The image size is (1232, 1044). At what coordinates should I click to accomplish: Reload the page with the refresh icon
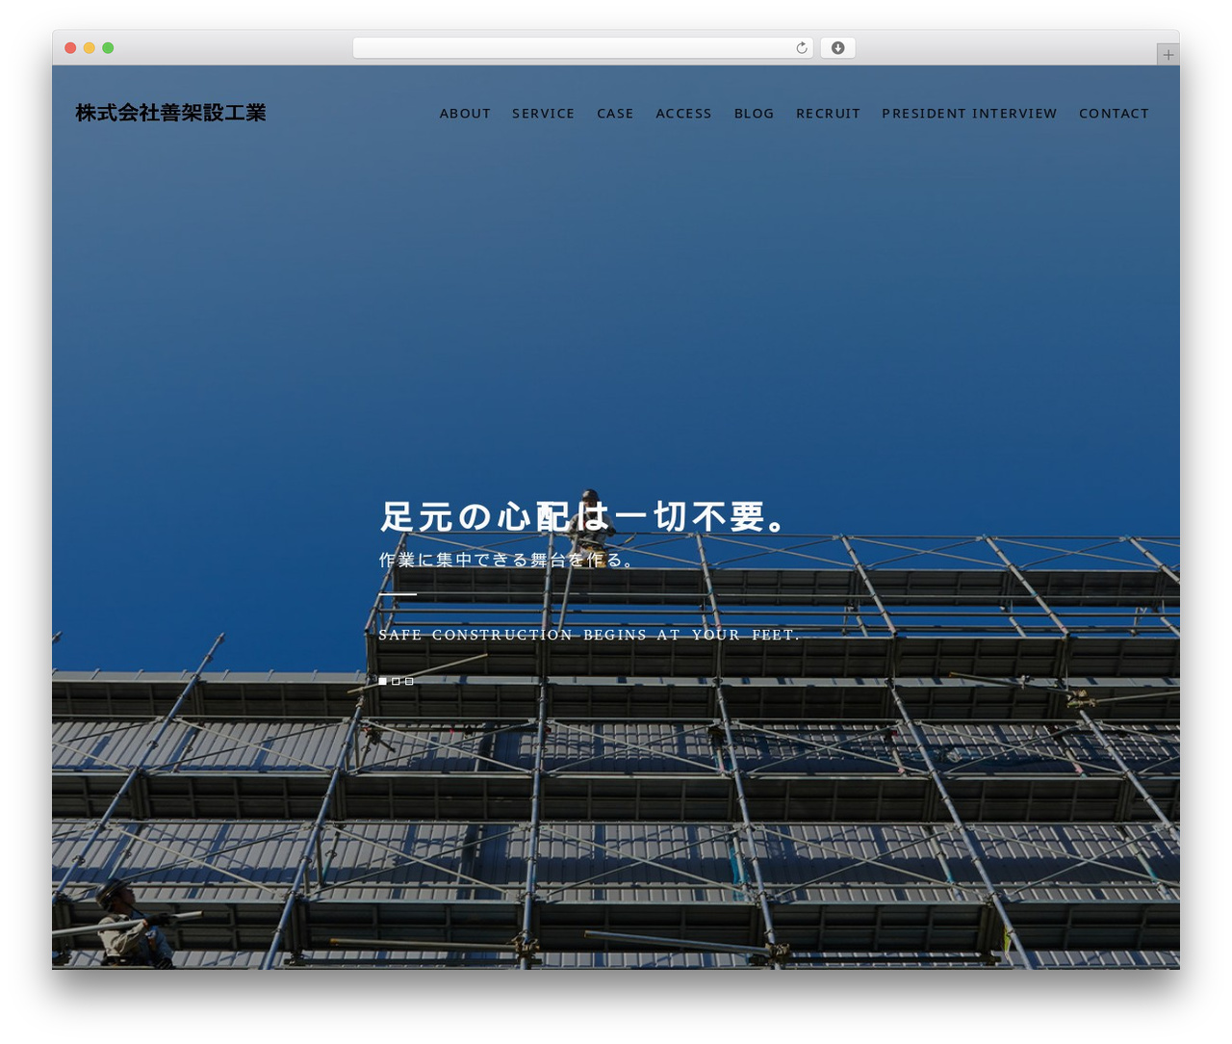[x=802, y=48]
